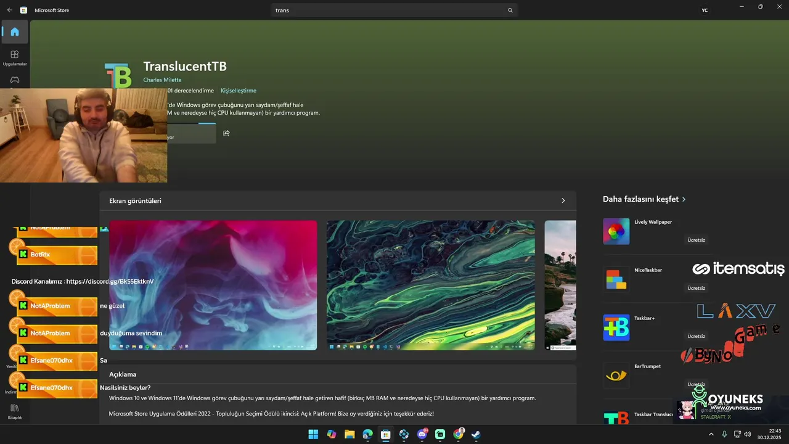This screenshot has width=789, height=444.
Task: Click Ücretsiz under NiceTaskbar
Action: click(696, 288)
